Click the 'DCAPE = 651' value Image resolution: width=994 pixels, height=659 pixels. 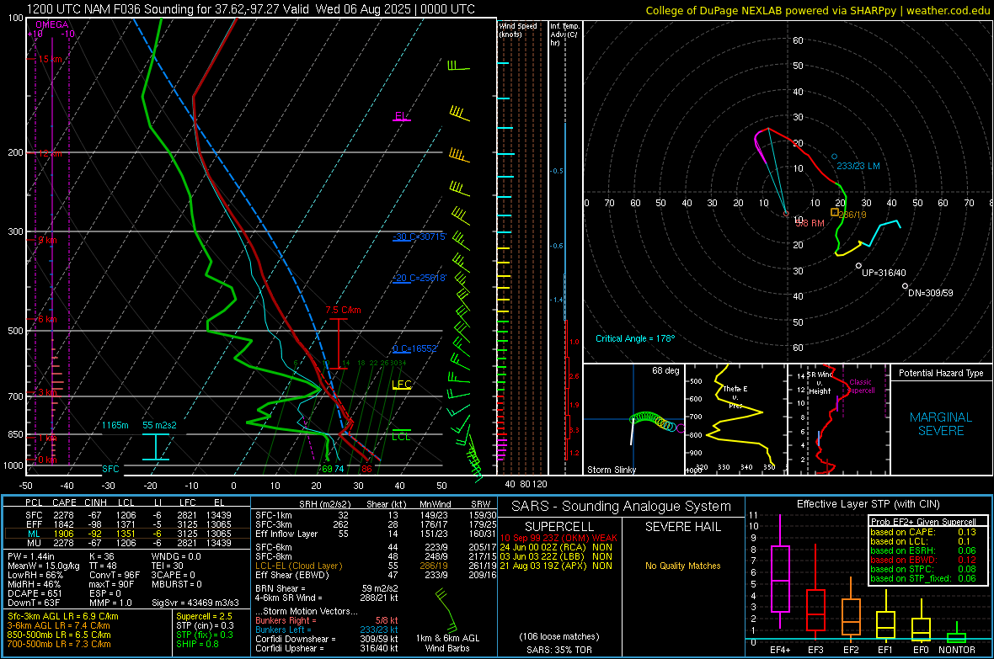click(35, 593)
